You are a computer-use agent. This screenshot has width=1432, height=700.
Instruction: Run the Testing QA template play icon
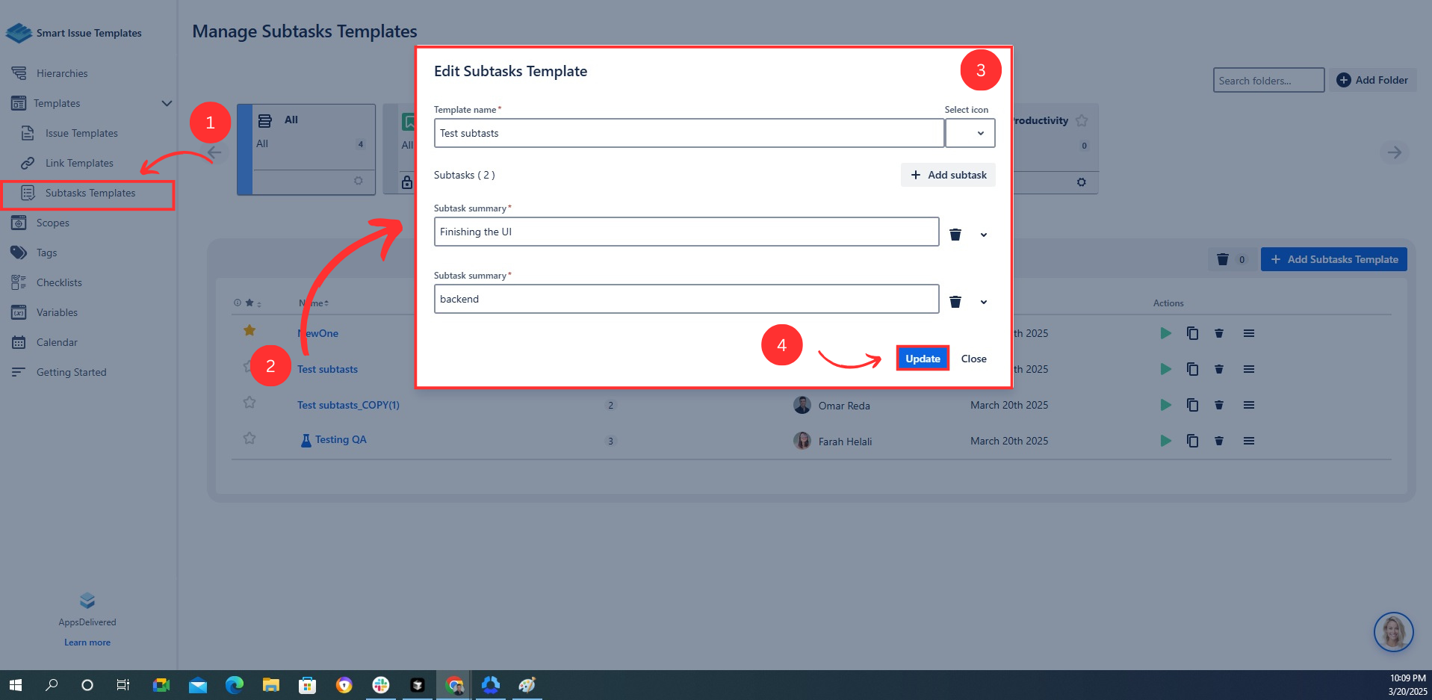click(1165, 441)
